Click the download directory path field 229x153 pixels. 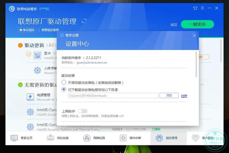(113, 96)
